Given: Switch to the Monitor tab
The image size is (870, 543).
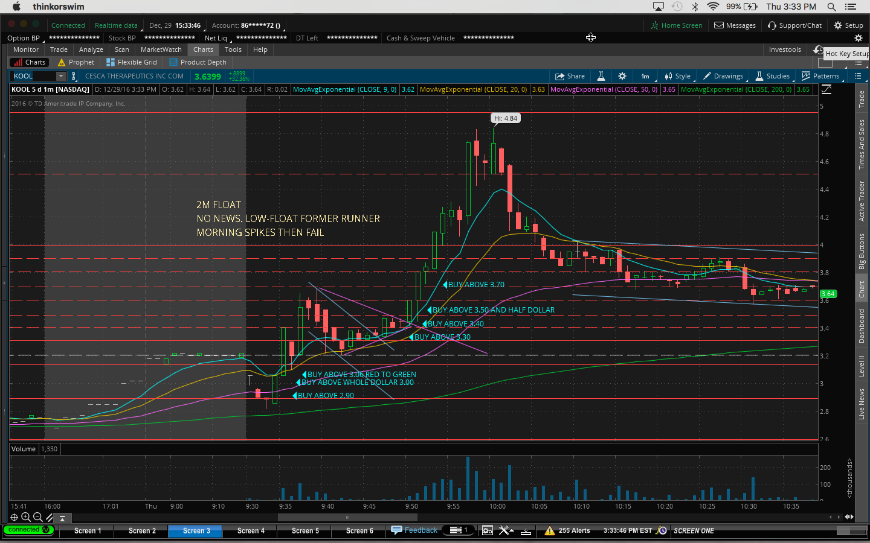Looking at the screenshot, I should [26, 49].
